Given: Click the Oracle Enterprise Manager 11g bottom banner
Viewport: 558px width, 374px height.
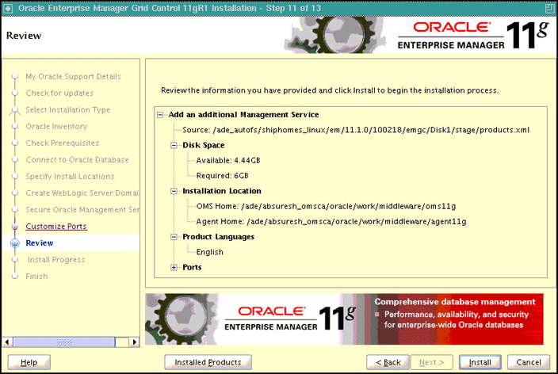Looking at the screenshot, I should [x=344, y=319].
